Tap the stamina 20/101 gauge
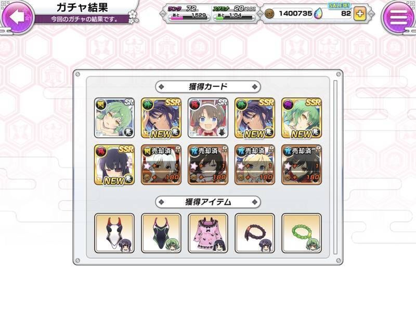The width and height of the screenshot is (416, 312). [x=233, y=18]
